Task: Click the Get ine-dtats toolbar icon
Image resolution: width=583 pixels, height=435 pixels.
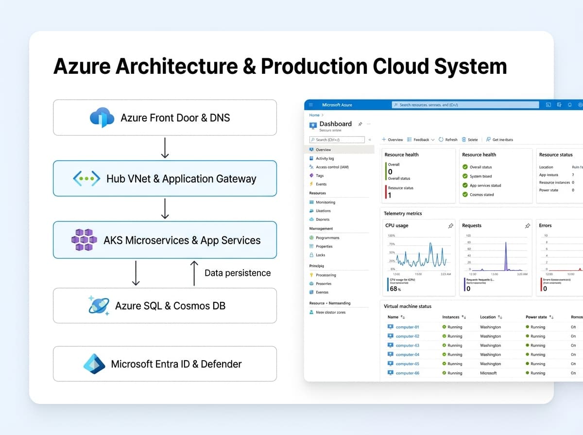Action: [488, 139]
